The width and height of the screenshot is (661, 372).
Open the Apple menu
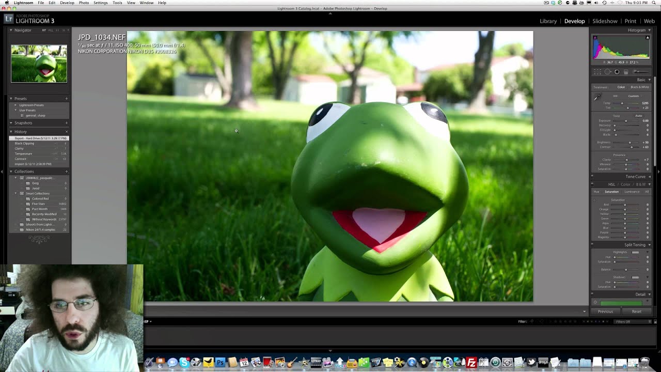click(x=7, y=3)
